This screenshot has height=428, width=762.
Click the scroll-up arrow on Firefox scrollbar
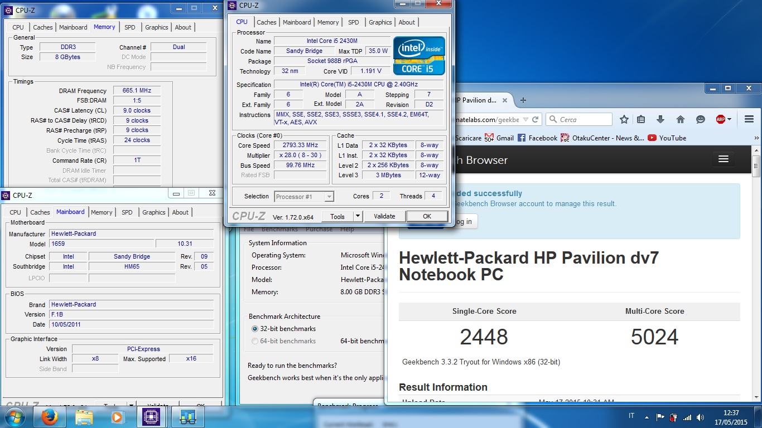[x=756, y=150]
